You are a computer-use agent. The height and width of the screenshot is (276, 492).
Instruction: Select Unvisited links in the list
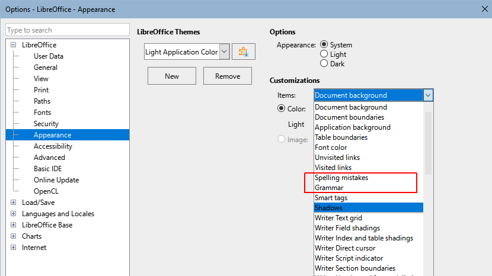tap(369, 157)
